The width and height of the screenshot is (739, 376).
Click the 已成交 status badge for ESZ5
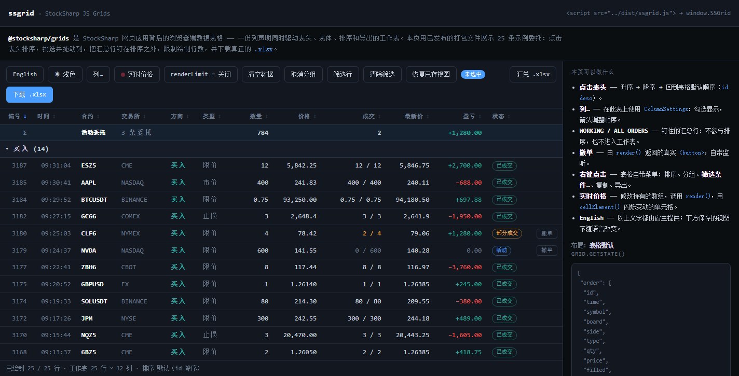point(504,166)
